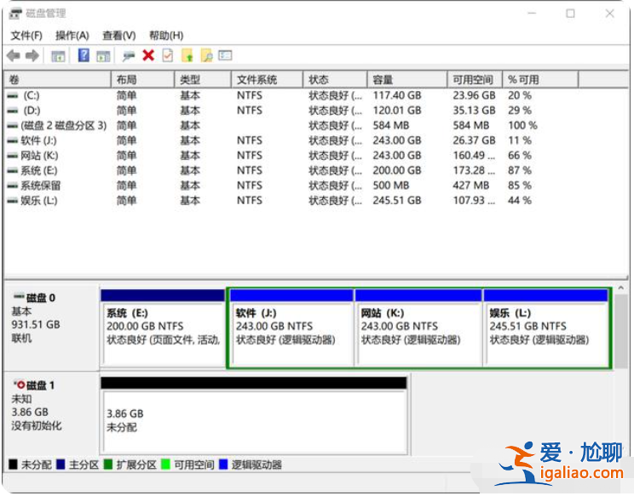This screenshot has width=634, height=496.
Task: Click the Back arrow toolbar icon
Action: (x=14, y=55)
